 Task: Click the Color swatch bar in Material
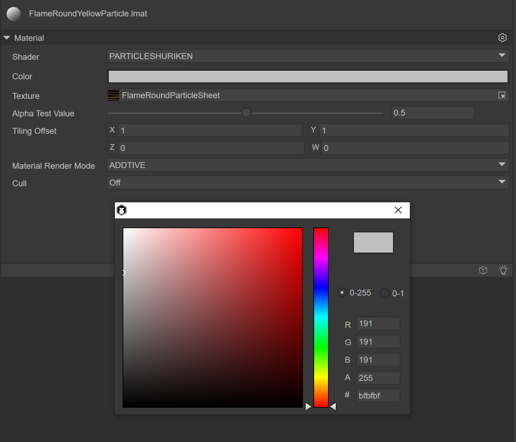coord(307,77)
